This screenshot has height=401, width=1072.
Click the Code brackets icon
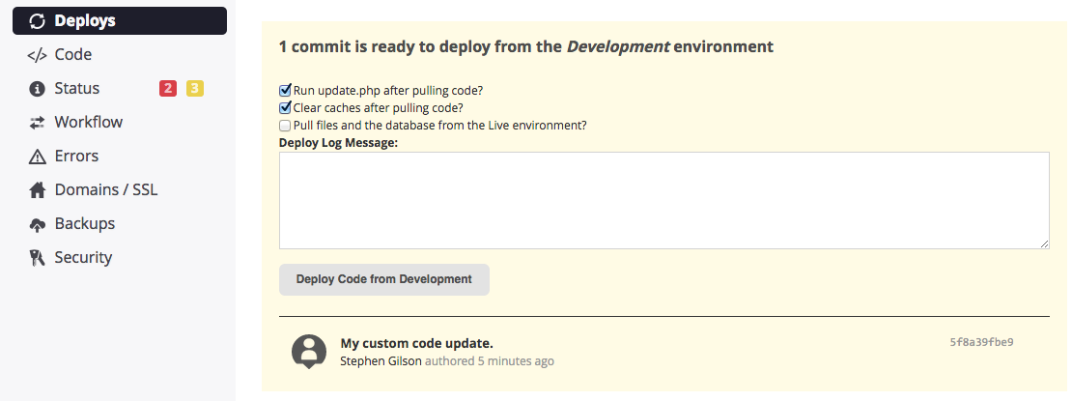point(38,55)
